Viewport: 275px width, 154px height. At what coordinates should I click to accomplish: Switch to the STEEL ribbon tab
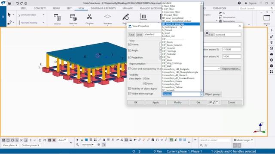tap(24, 9)
